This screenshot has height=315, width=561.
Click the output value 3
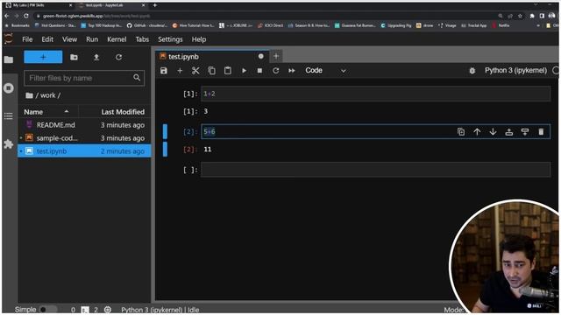click(x=206, y=111)
